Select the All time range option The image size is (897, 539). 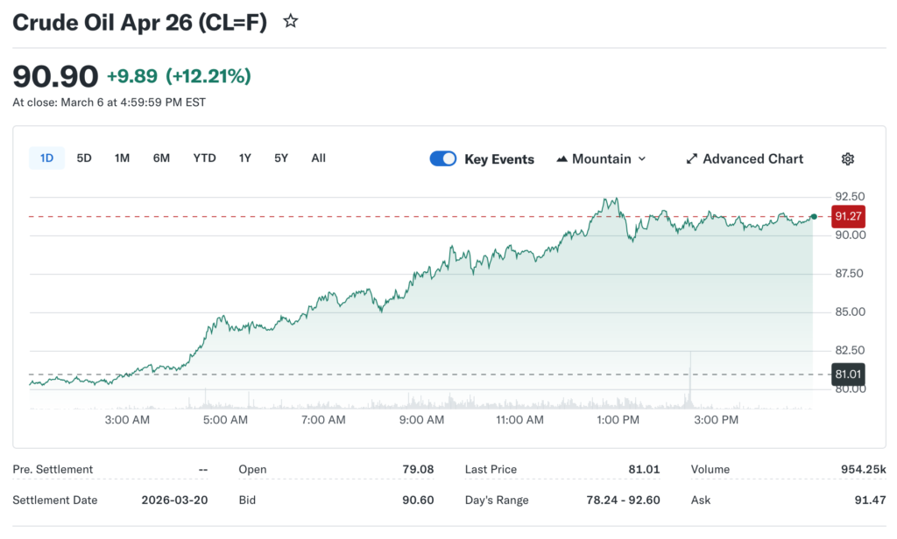[318, 157]
